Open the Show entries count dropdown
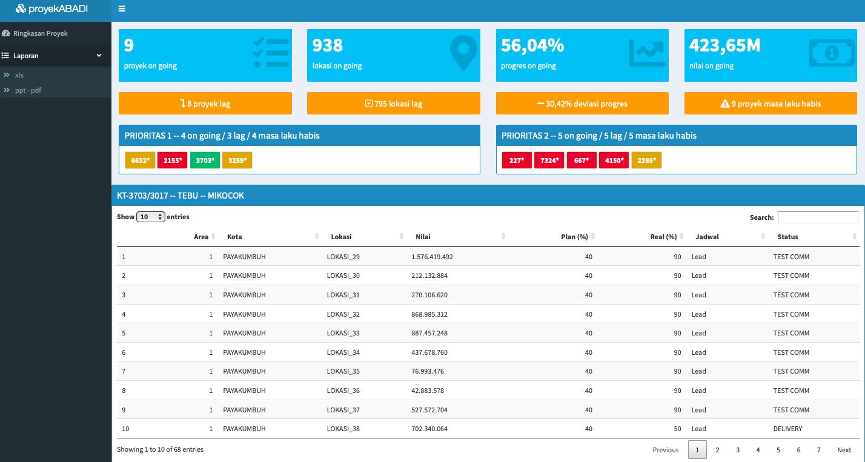The image size is (865, 462). (x=151, y=217)
